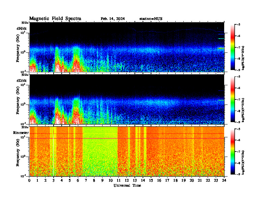
Task: Click hour tick label "10" on time axis
Action: click(x=111, y=180)
